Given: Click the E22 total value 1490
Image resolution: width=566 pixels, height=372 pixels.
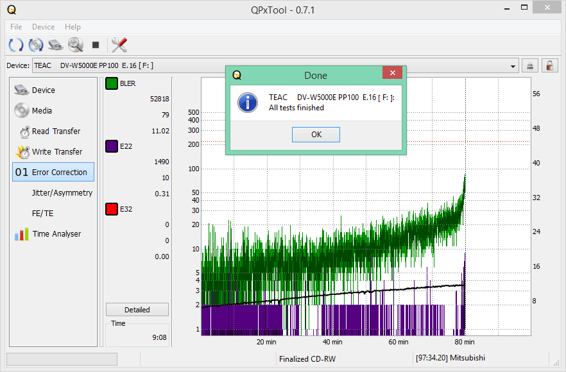Looking at the screenshot, I should [x=161, y=162].
